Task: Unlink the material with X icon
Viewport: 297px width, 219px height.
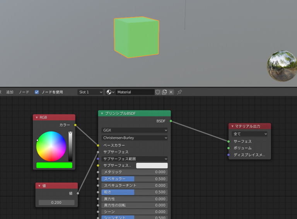Action: click(x=171, y=92)
